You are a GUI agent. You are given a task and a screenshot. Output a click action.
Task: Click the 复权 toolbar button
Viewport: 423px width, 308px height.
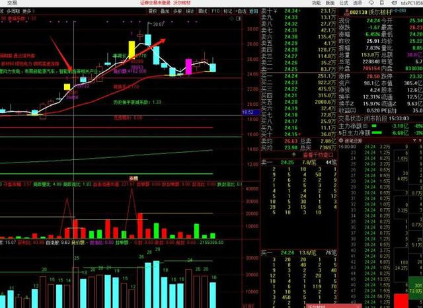(153, 11)
